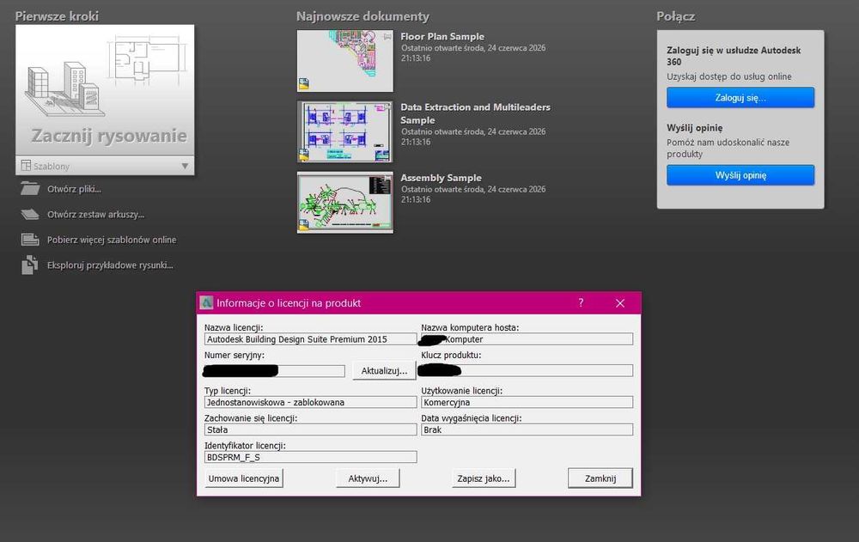Open the Otwórz zestaw arkuszy... link

pyautogui.click(x=95, y=214)
